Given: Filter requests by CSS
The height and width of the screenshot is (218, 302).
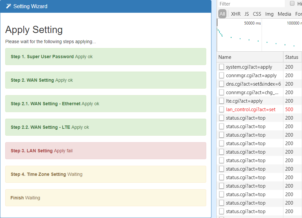Looking at the screenshot, I should point(257,14).
